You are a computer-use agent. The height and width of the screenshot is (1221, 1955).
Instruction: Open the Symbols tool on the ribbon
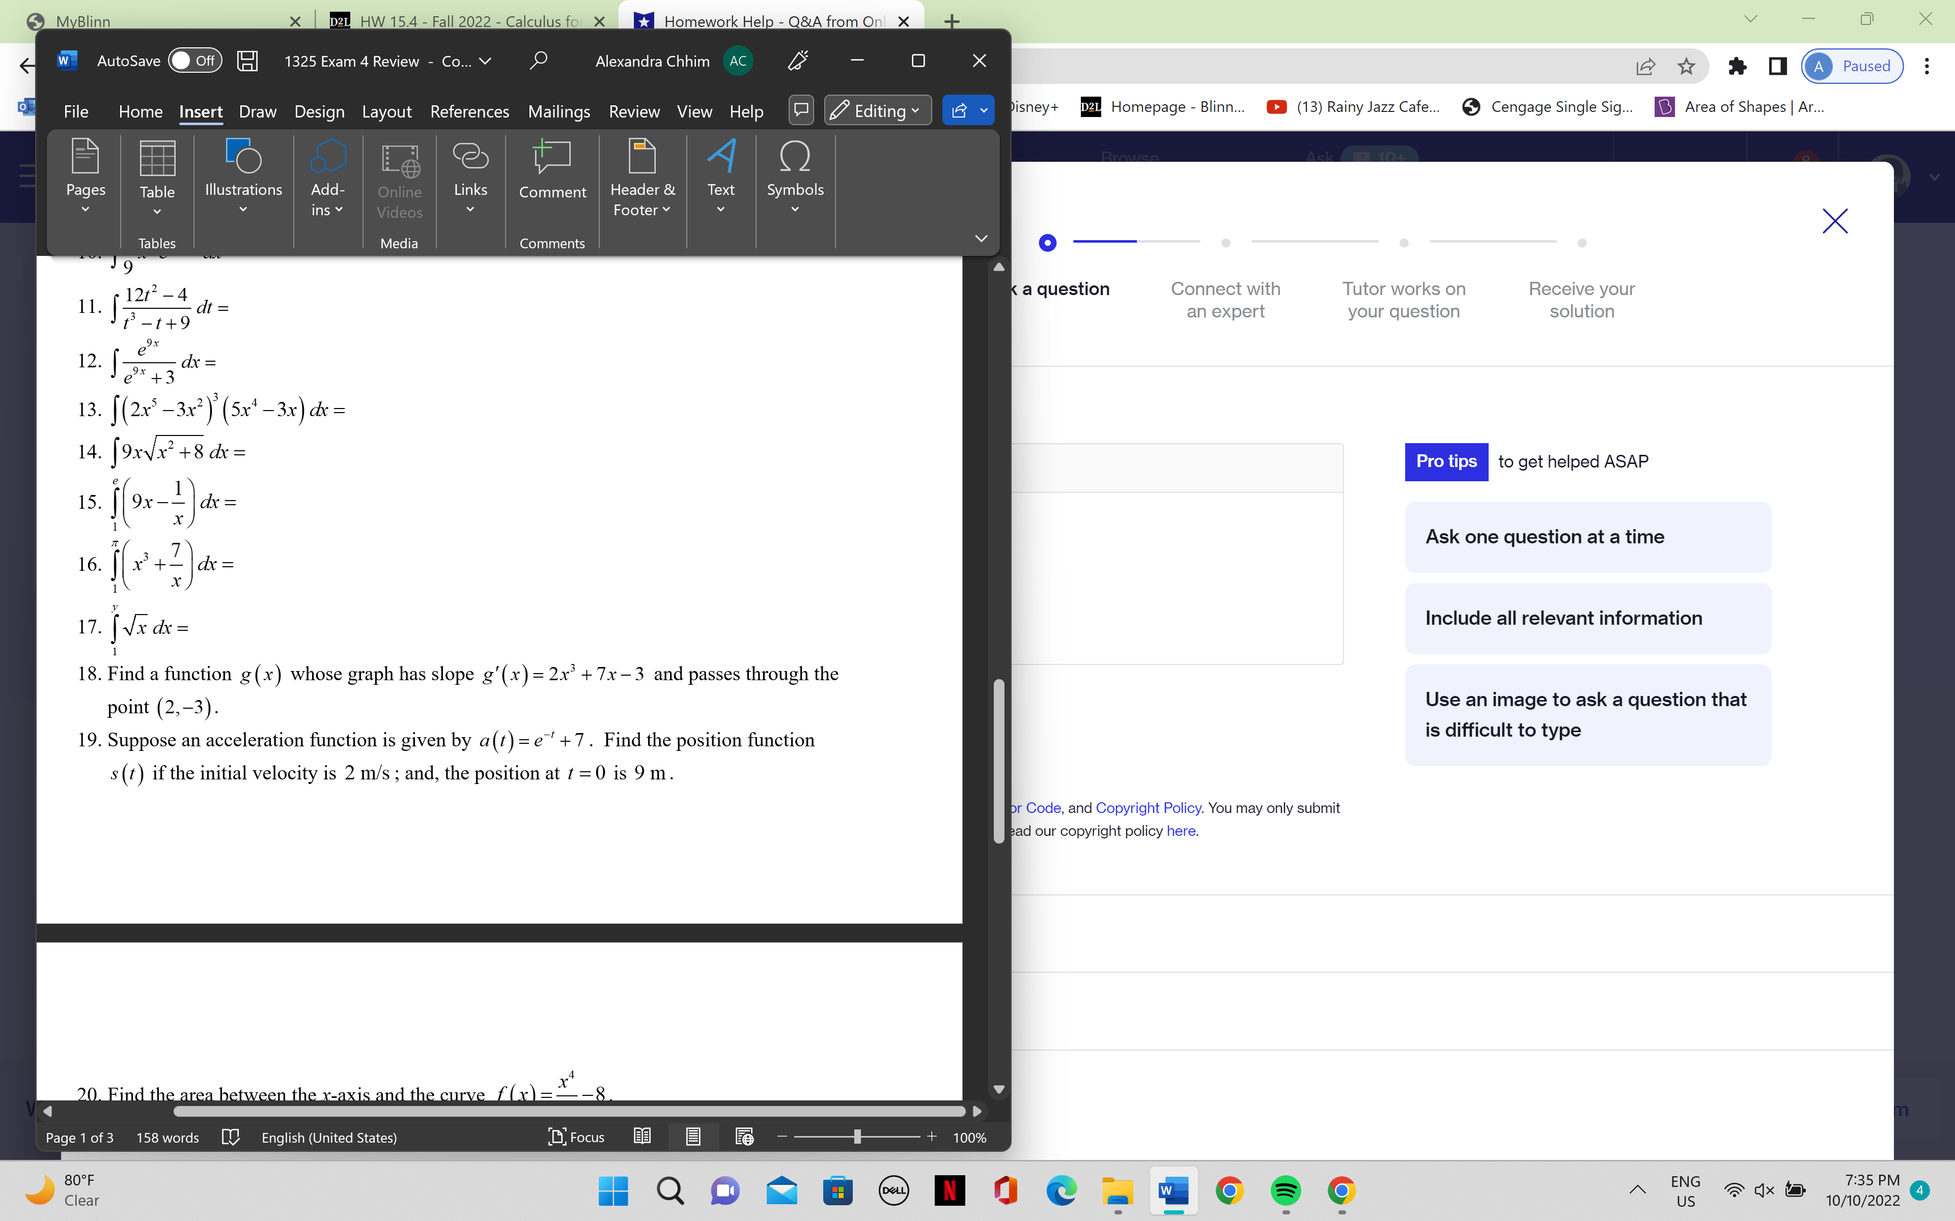795,173
